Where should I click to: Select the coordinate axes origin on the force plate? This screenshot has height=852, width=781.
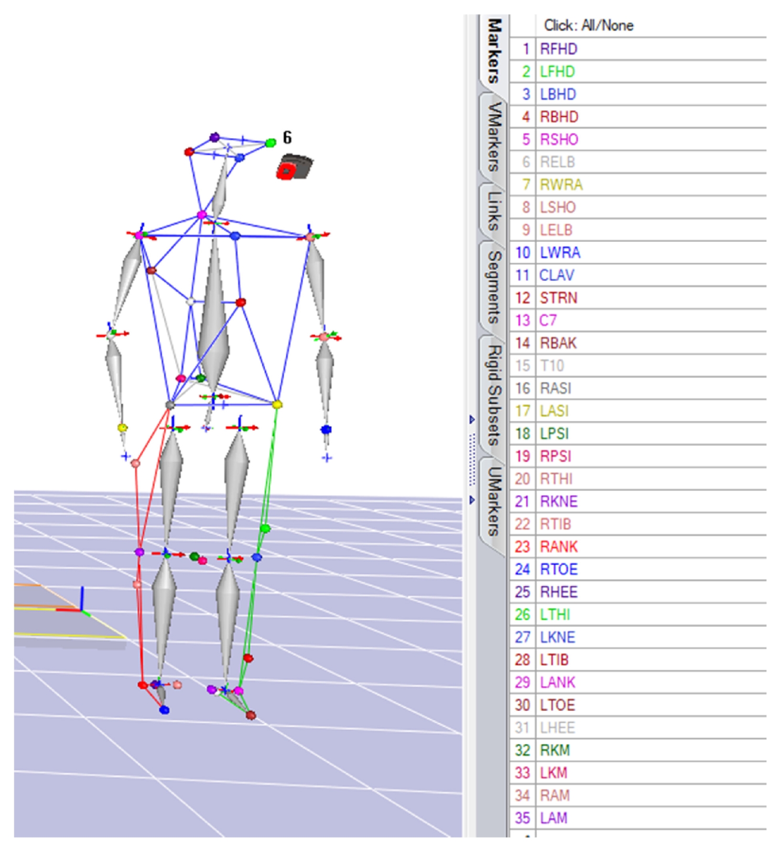tap(82, 610)
